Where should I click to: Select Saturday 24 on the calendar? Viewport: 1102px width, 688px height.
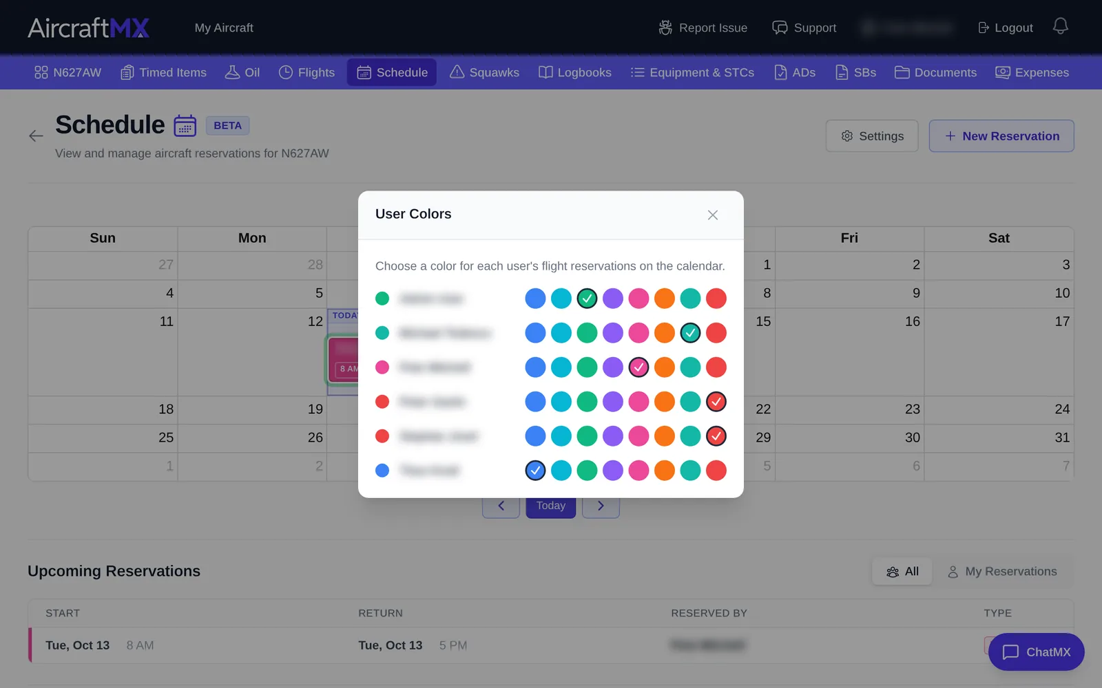[999, 409]
